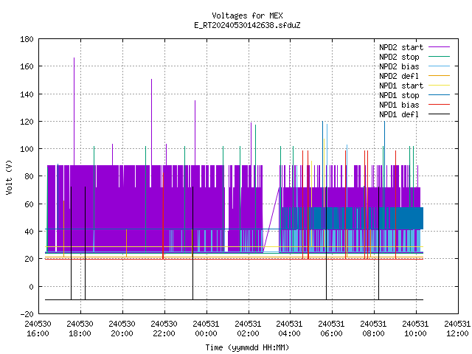Select the E_RT20240530142638.sfduZ filename subtitle

click(247, 25)
